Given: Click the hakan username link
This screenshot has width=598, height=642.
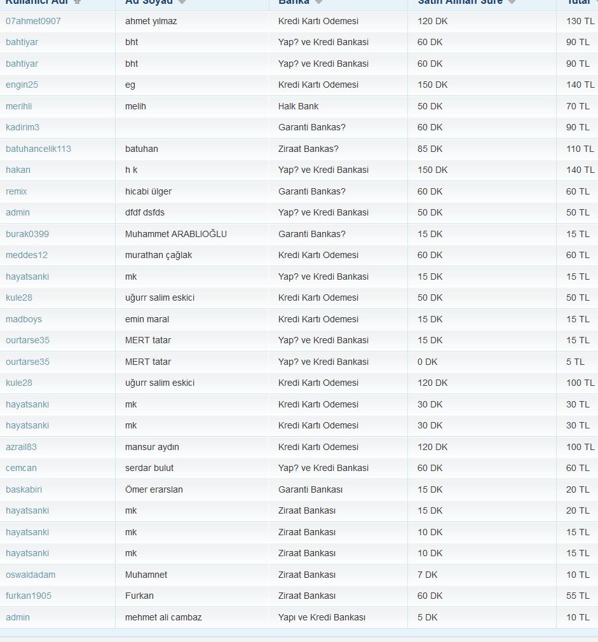Looking at the screenshot, I should tap(18, 170).
